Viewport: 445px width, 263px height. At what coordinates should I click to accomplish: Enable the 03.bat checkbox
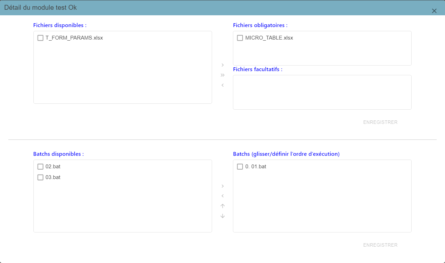[x=40, y=177]
